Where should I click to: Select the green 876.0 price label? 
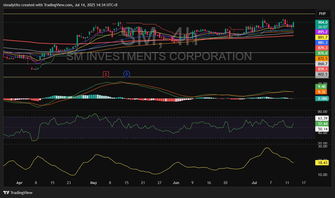click(x=322, y=53)
